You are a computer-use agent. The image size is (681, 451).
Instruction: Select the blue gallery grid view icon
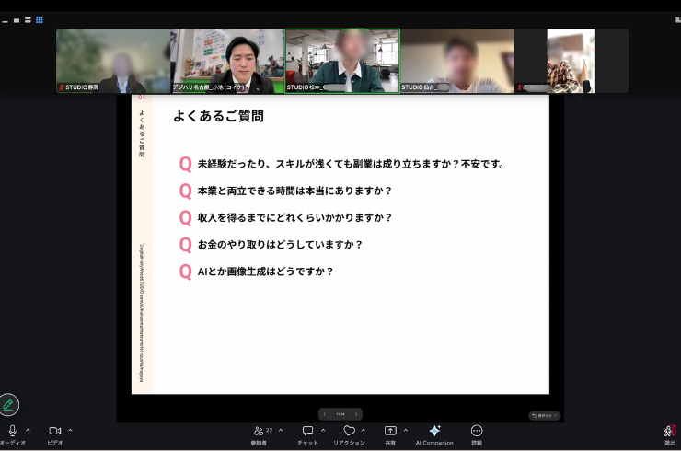click(x=40, y=19)
